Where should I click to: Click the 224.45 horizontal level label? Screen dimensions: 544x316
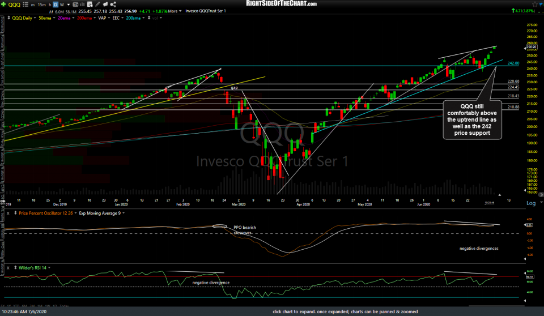[513, 87]
